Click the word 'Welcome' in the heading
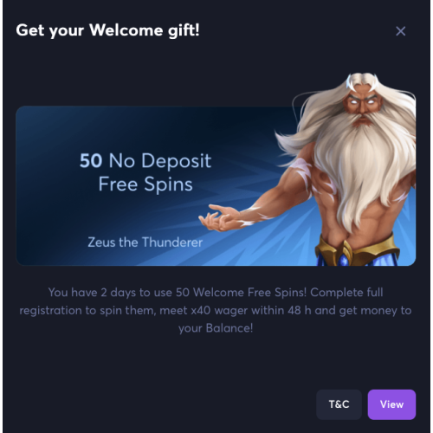The width and height of the screenshot is (433, 433). point(126,30)
